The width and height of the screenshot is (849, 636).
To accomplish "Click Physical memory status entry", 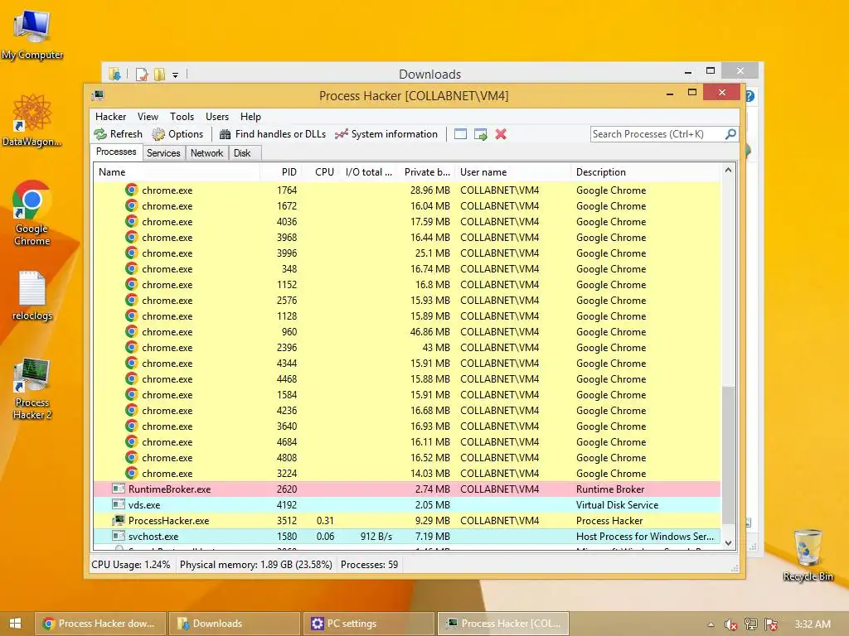I will pos(255,565).
